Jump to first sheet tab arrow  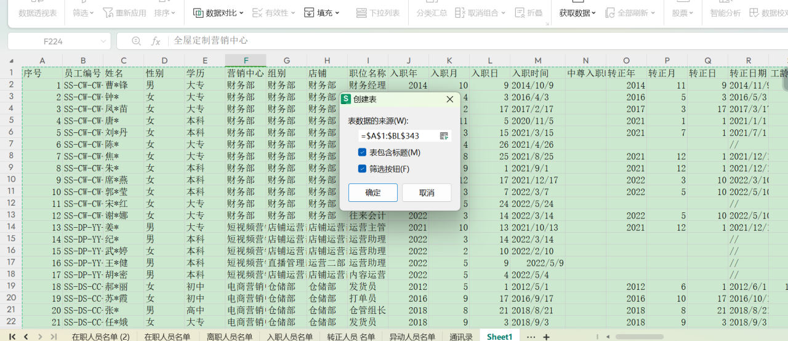click(x=12, y=337)
